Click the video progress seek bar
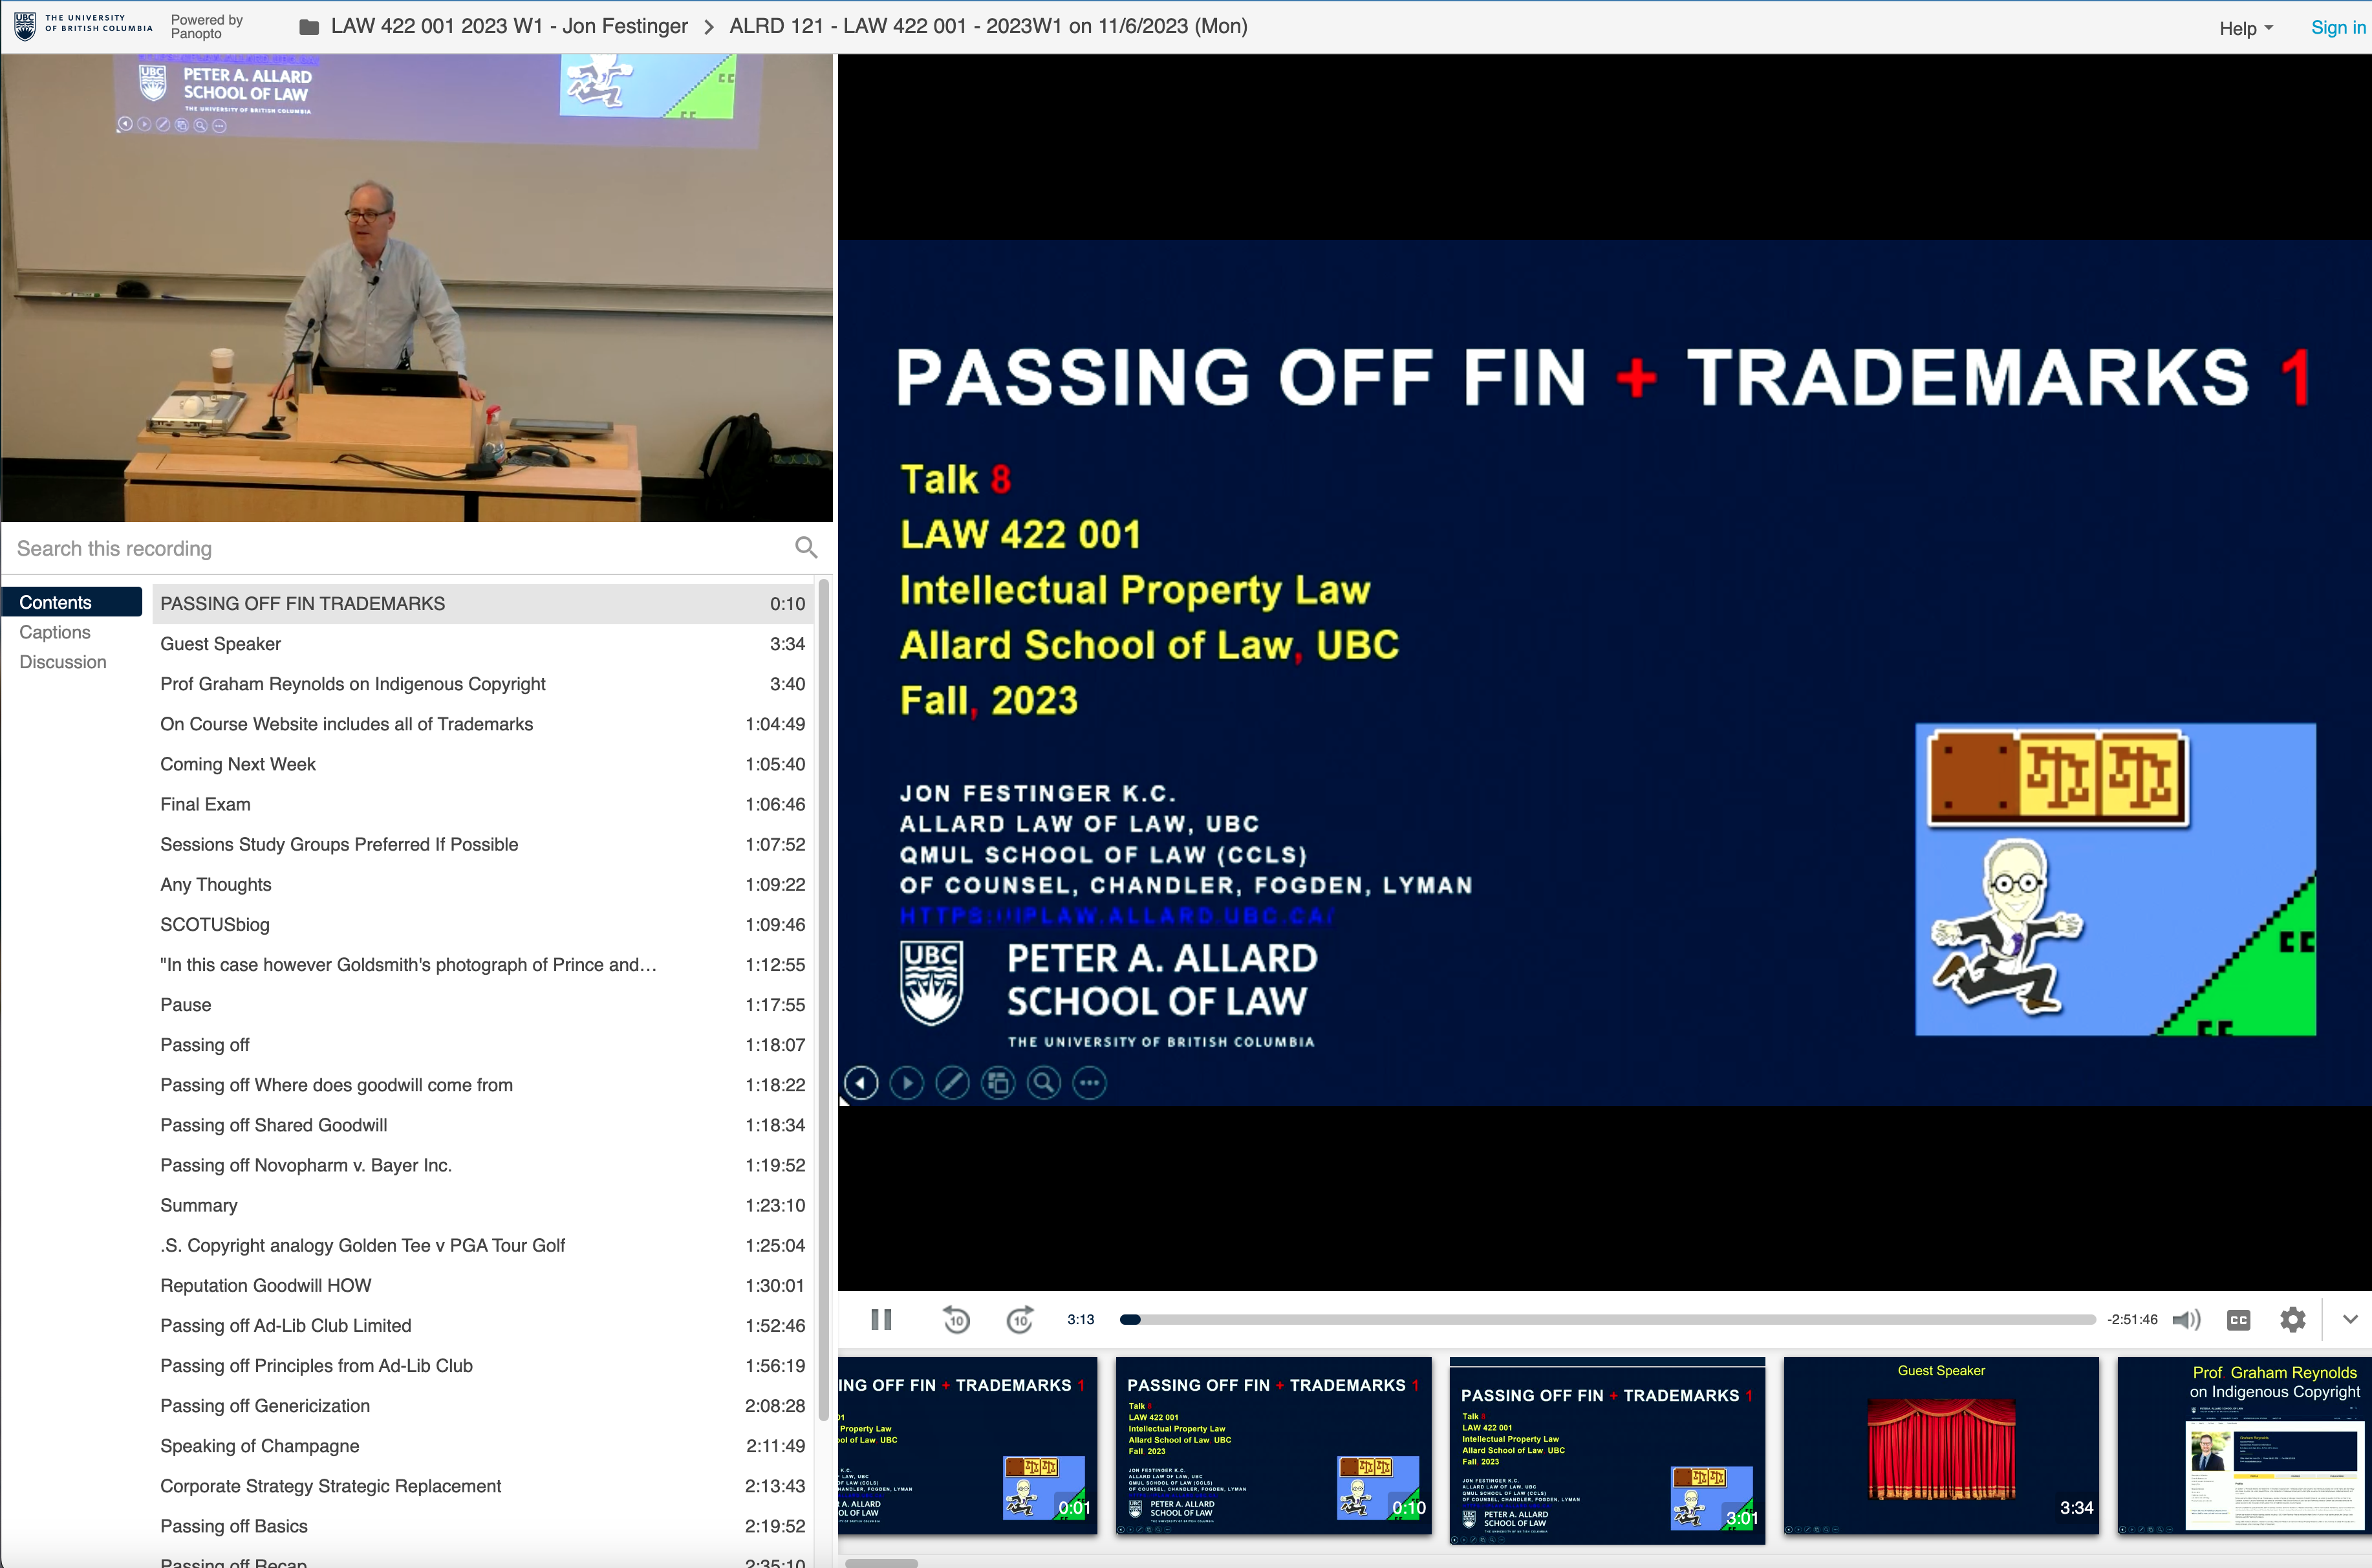This screenshot has width=2372, height=1568. (x=1608, y=1320)
